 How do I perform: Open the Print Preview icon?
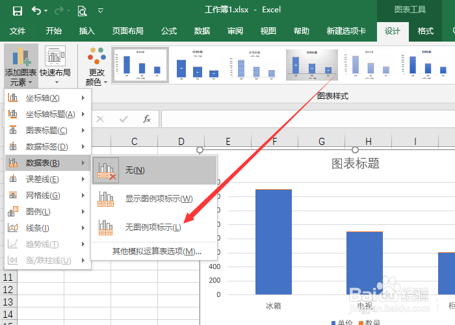click(x=83, y=11)
